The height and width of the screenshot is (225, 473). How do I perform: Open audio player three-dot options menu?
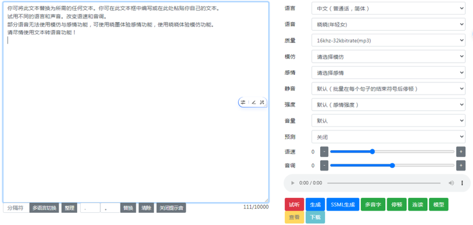[462, 183]
